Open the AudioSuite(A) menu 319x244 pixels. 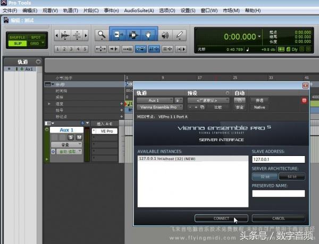(139, 11)
